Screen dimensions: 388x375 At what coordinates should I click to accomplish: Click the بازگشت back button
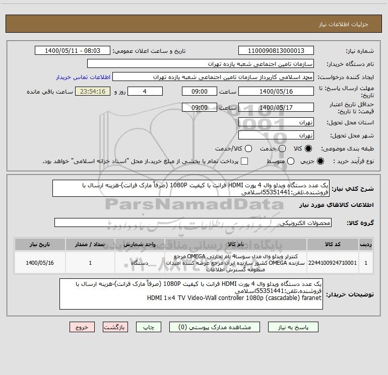[115, 327]
